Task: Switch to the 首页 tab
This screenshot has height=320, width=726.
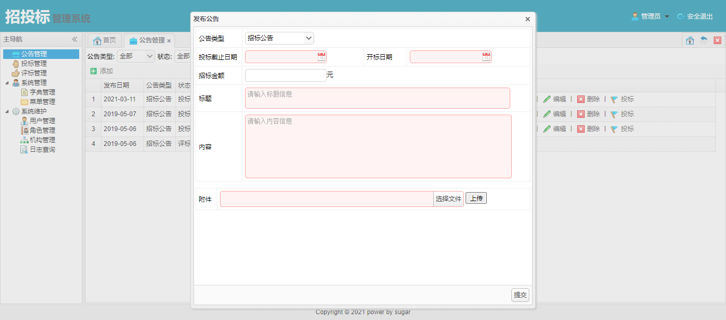Action: [x=105, y=40]
